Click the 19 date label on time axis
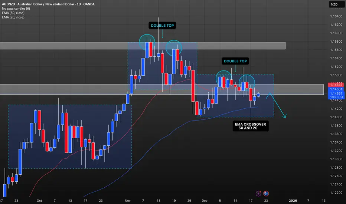 click(x=174, y=201)
